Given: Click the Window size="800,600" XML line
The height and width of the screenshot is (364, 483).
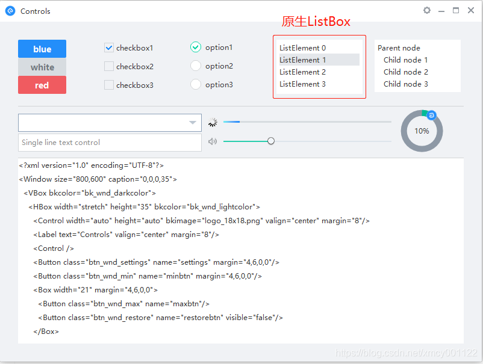Looking at the screenshot, I should pos(98,179).
